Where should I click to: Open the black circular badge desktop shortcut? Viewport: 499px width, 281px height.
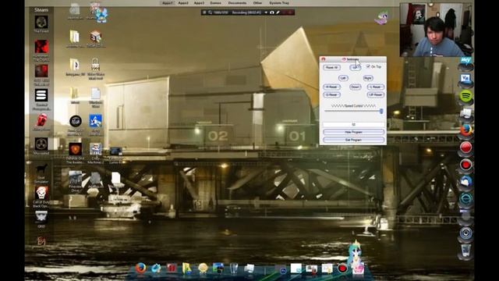pos(76,121)
